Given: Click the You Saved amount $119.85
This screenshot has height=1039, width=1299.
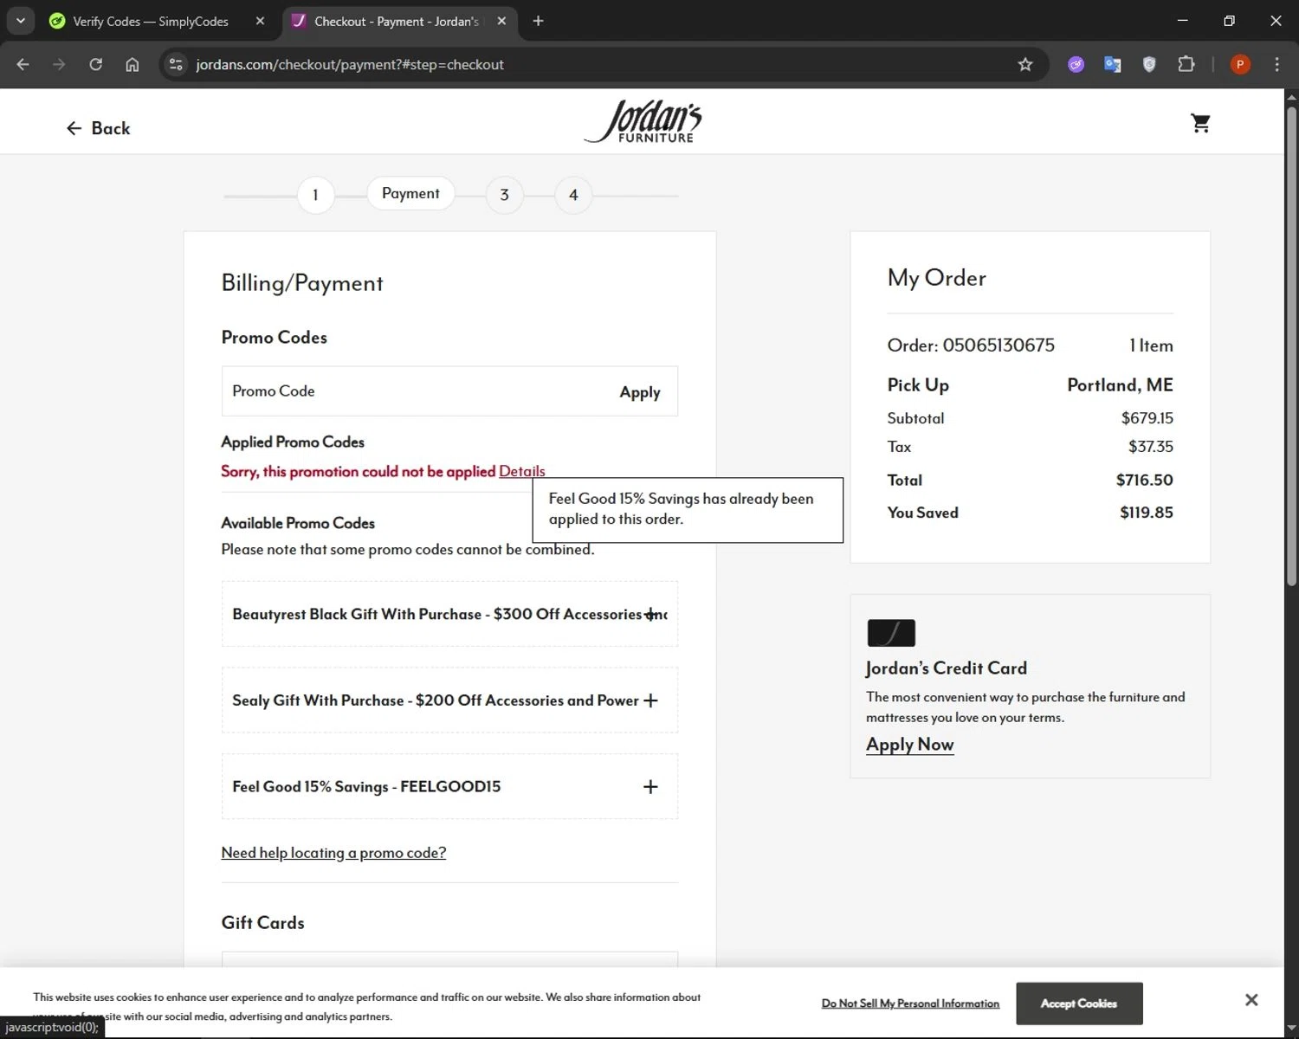Looking at the screenshot, I should (1147, 513).
